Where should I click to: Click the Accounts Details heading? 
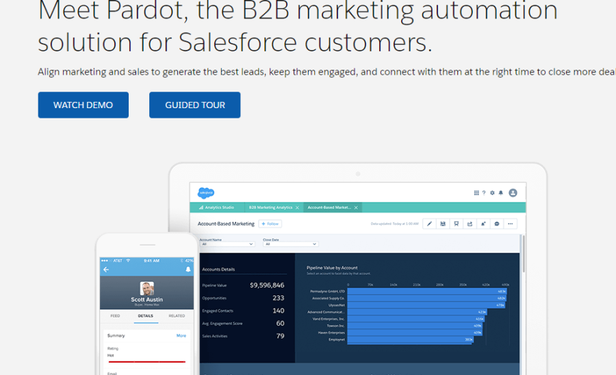click(x=218, y=270)
